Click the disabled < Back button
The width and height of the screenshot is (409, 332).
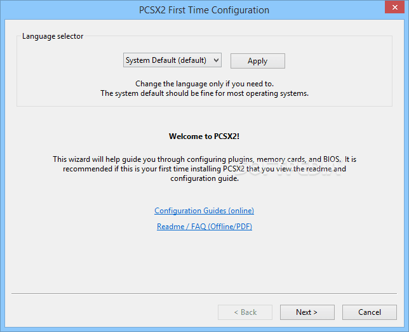245,312
